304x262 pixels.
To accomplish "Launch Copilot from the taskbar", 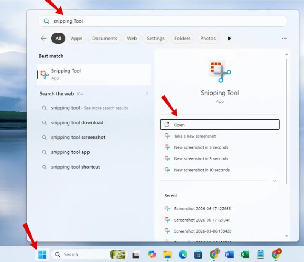I will click(152, 254).
